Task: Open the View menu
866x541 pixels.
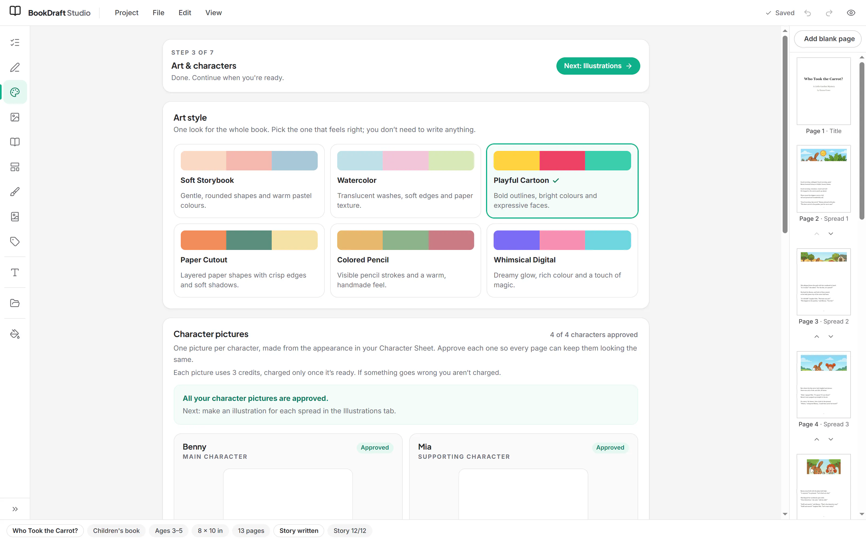Action: point(213,13)
